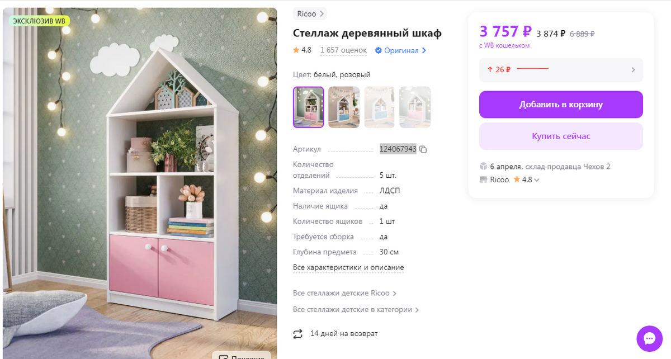Click the seller shop icon beside Ricoo
Screen dimensions: 671x359
(x=484, y=180)
